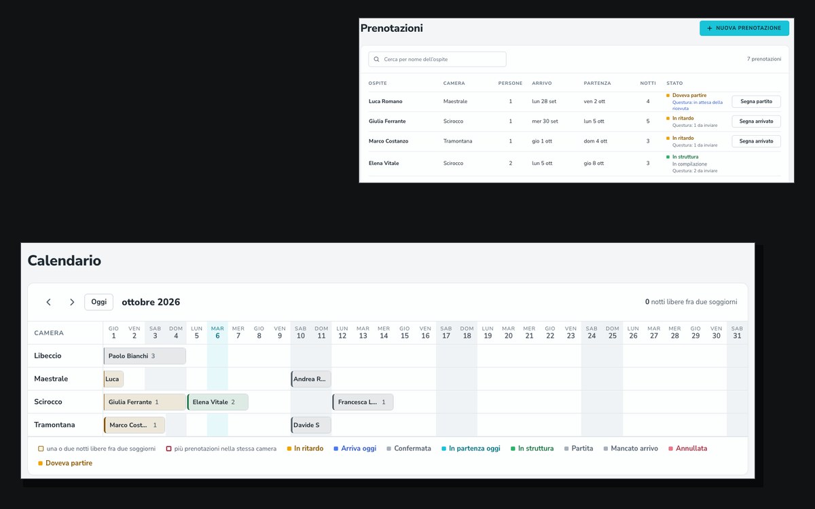This screenshot has height=509, width=815.
Task: Select Tuesday 6 day header
Action: tap(217, 333)
